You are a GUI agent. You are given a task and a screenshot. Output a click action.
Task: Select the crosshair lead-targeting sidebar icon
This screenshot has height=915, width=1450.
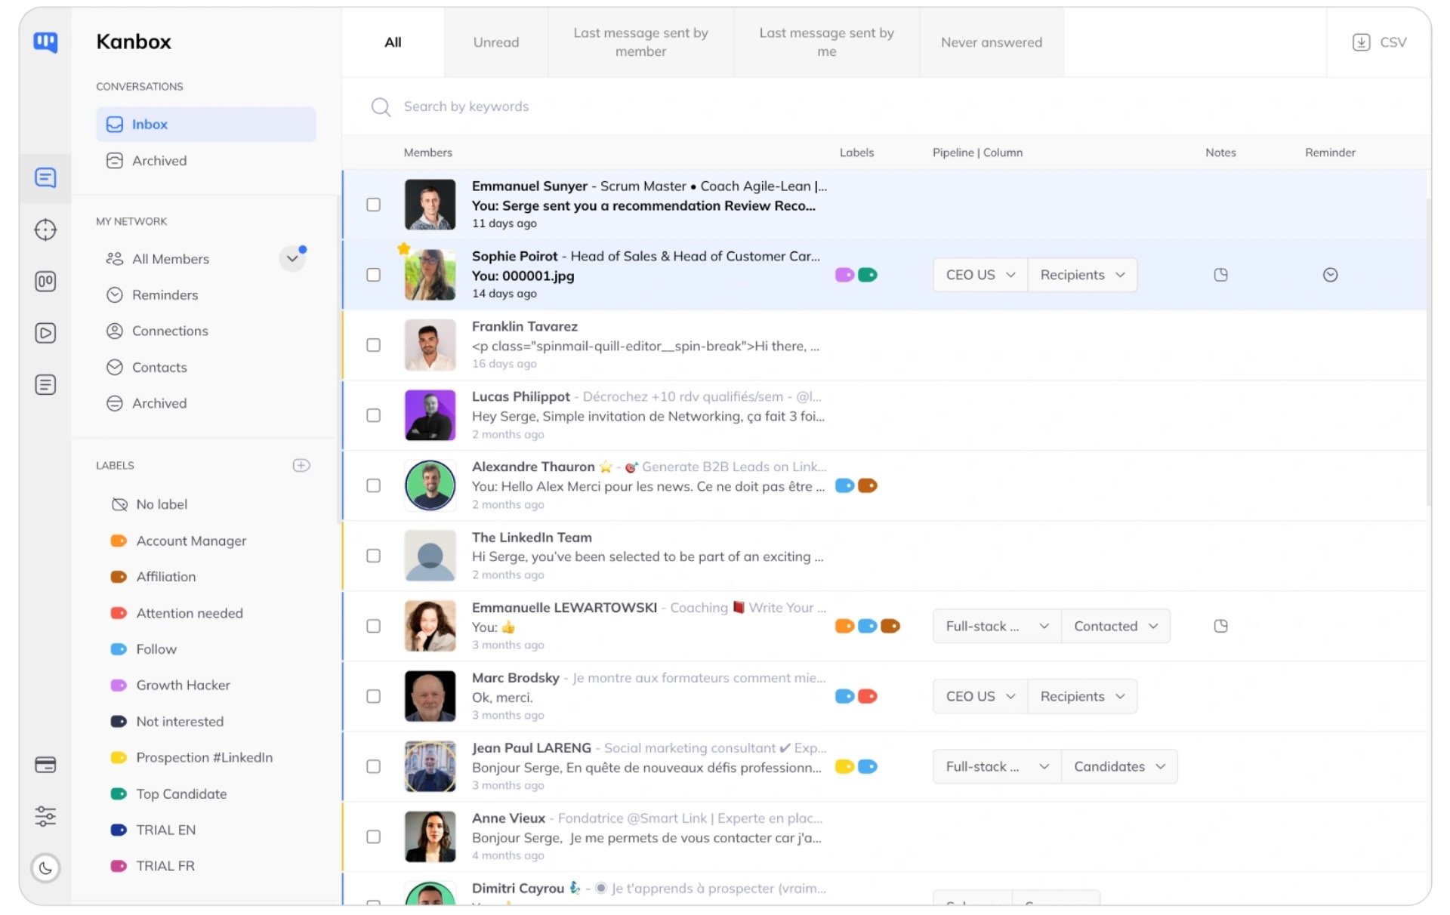[45, 230]
